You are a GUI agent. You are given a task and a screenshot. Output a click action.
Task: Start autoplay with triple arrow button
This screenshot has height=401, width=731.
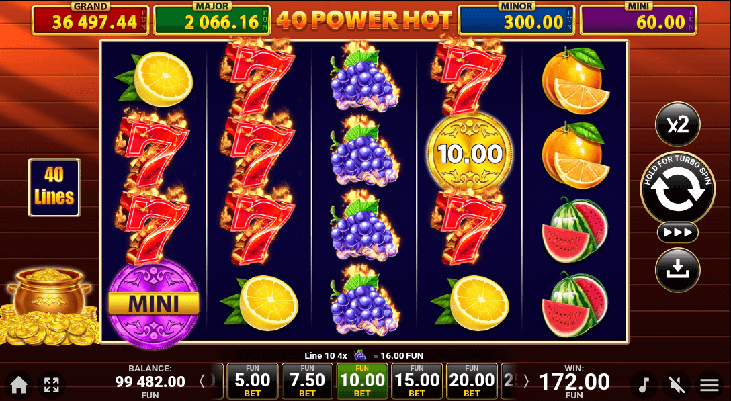click(677, 232)
